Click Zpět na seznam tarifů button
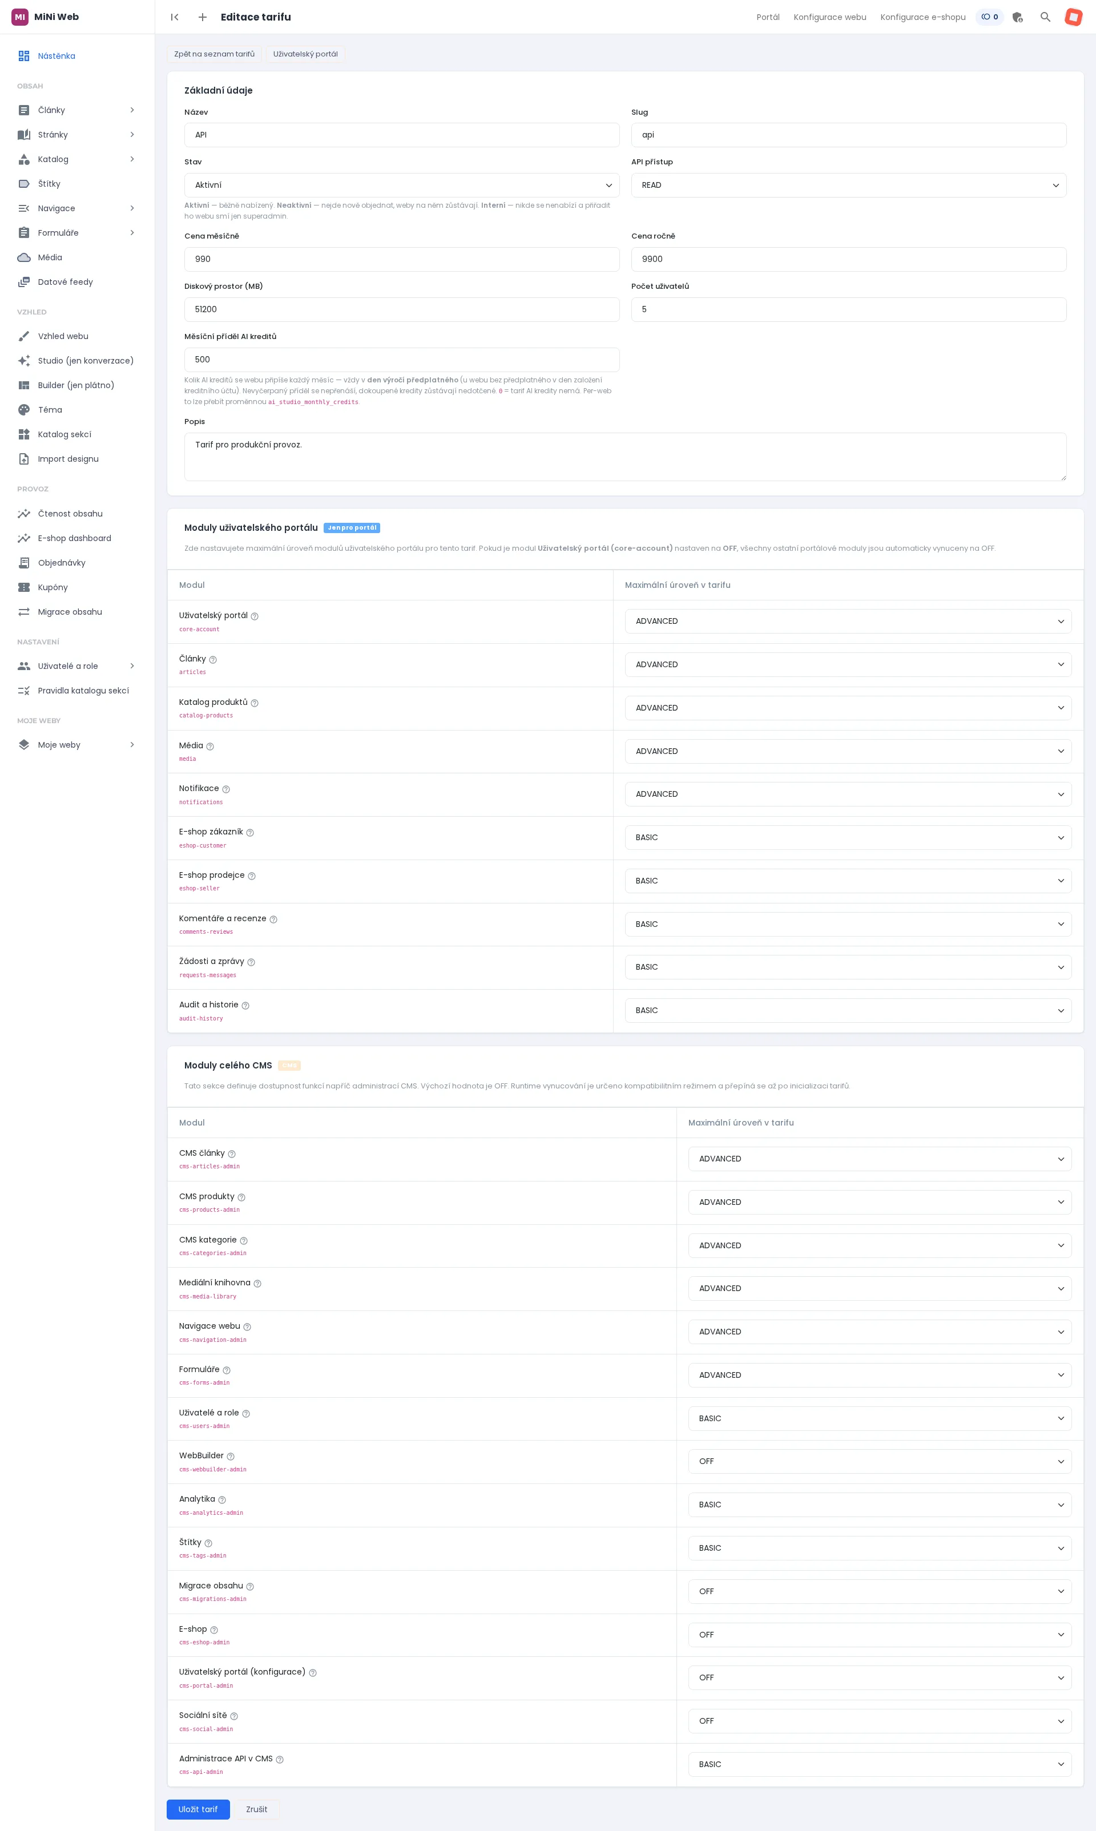Image resolution: width=1096 pixels, height=1831 pixels. click(x=214, y=54)
